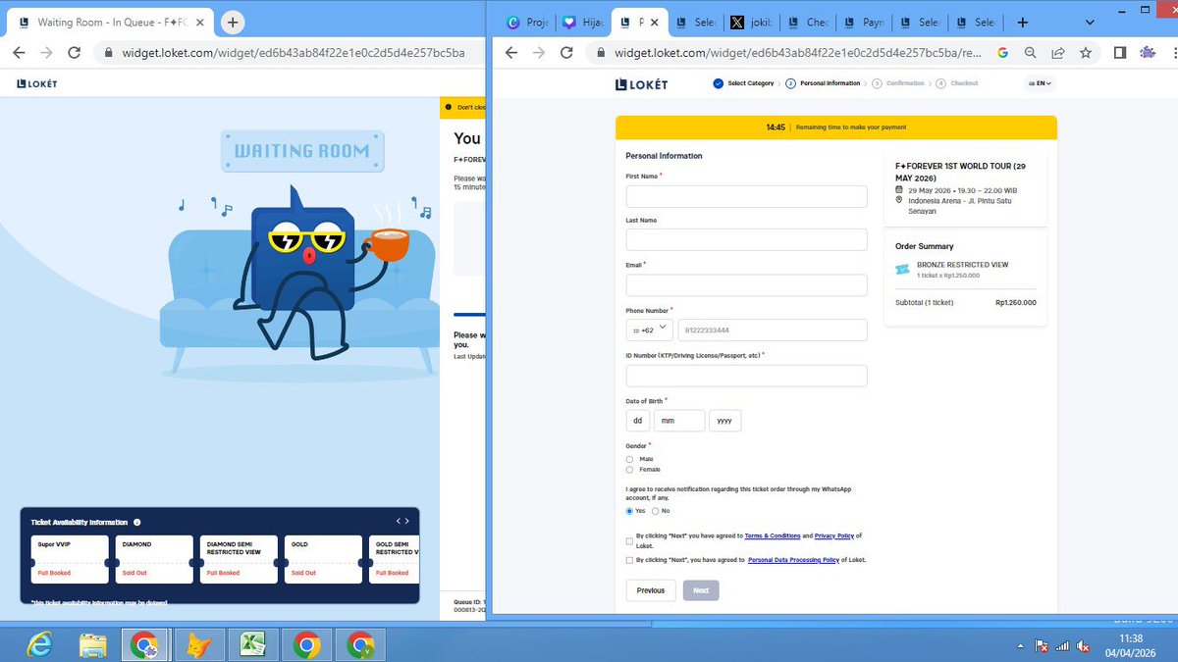Image resolution: width=1178 pixels, height=662 pixels.
Task: Click the Ticket Availability Information info icon
Action: click(136, 522)
